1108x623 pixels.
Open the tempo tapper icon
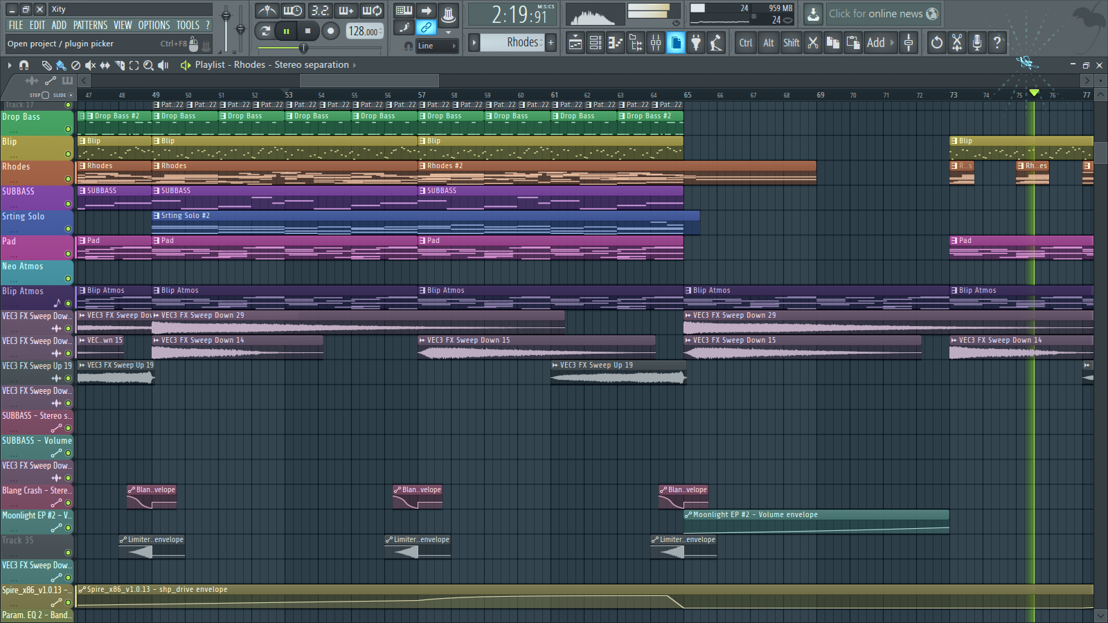click(x=716, y=43)
